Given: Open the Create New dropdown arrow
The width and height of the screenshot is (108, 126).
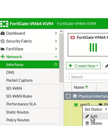Looking at the screenshot, I should click(97, 66).
